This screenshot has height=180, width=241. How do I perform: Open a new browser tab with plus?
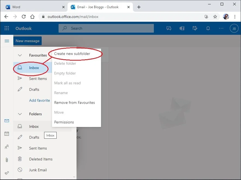coord(139,7)
